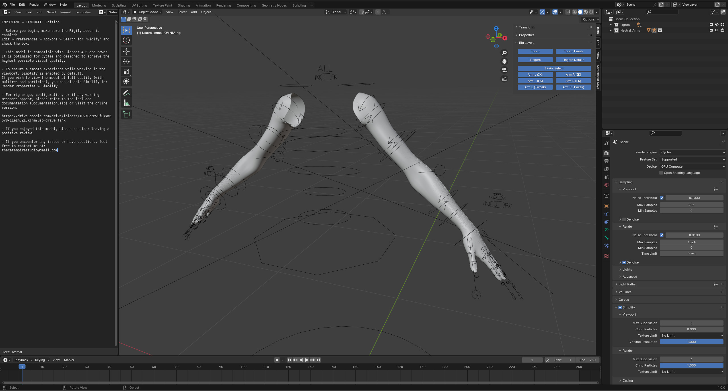Select the Scale tool
Screen dimensions: 728x391
pyautogui.click(x=126, y=71)
